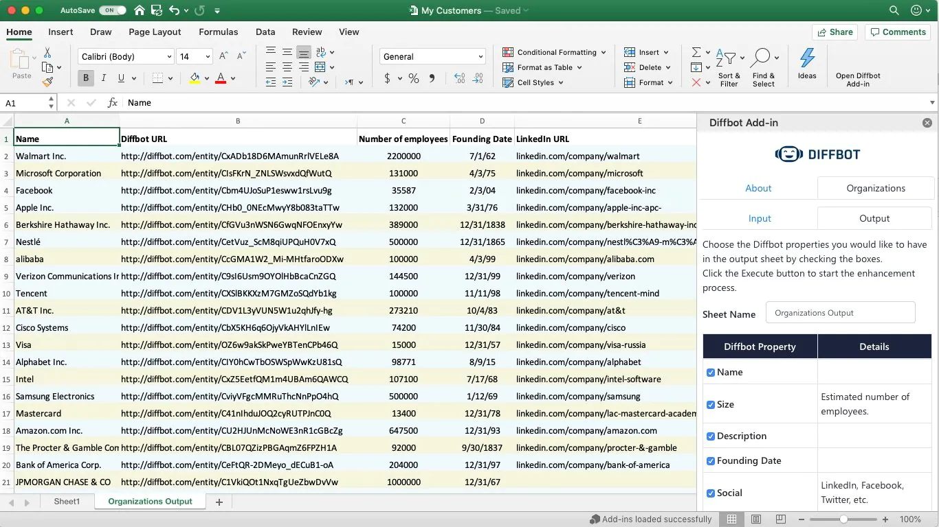Viewport: 939px width, 527px height.
Task: Open the font name Calibri dropdown
Action: tap(169, 56)
